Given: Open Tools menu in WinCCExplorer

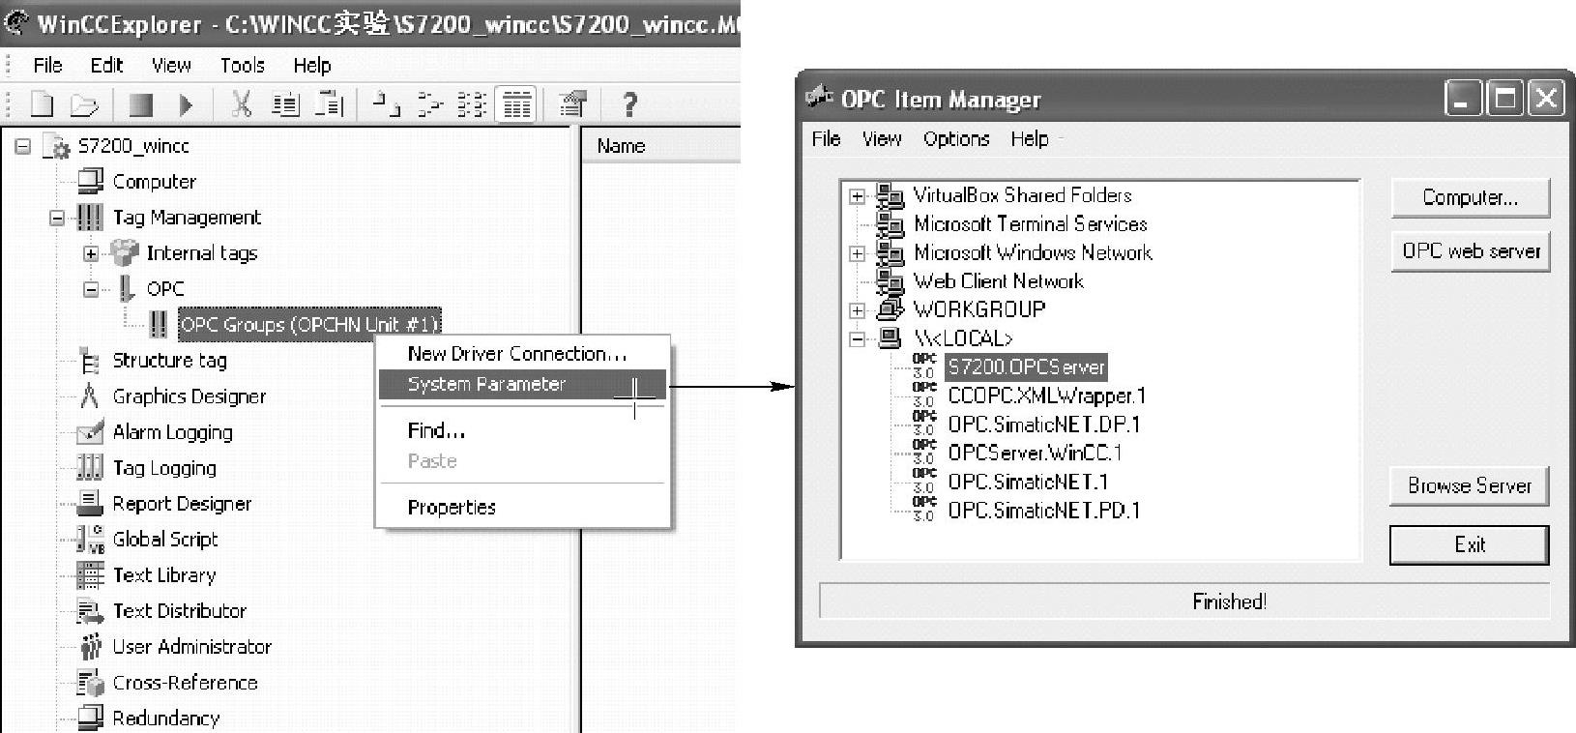Looking at the screenshot, I should [242, 65].
